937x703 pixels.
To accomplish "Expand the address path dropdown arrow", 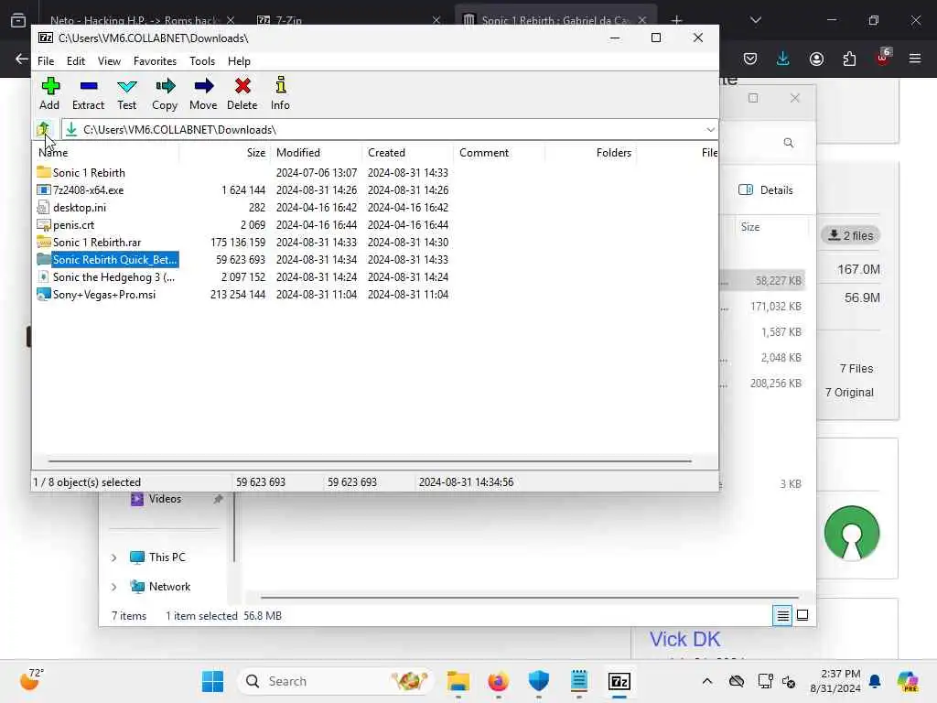I will point(710,130).
